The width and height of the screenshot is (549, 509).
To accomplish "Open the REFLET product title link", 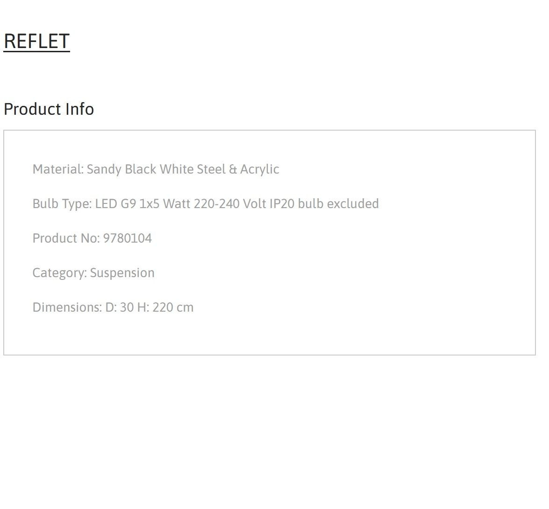I will click(x=36, y=41).
